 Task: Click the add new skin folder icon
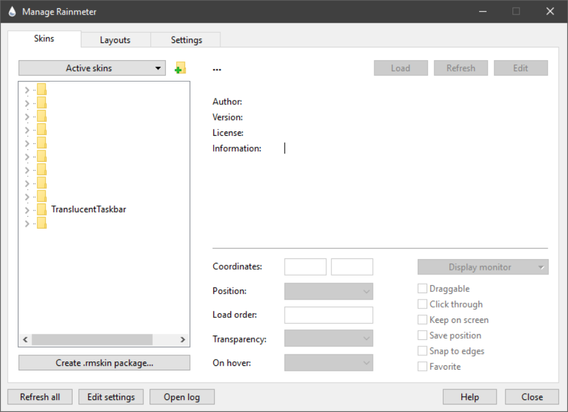point(180,68)
